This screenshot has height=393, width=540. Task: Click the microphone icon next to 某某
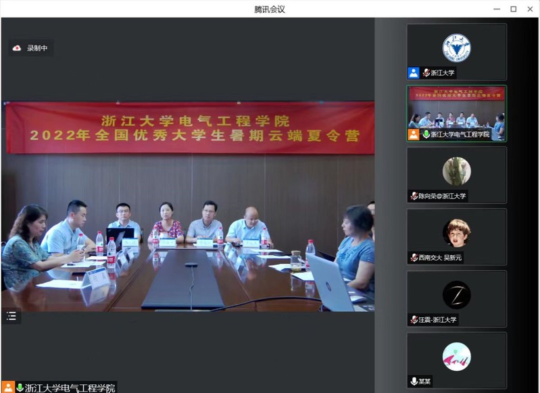click(414, 381)
